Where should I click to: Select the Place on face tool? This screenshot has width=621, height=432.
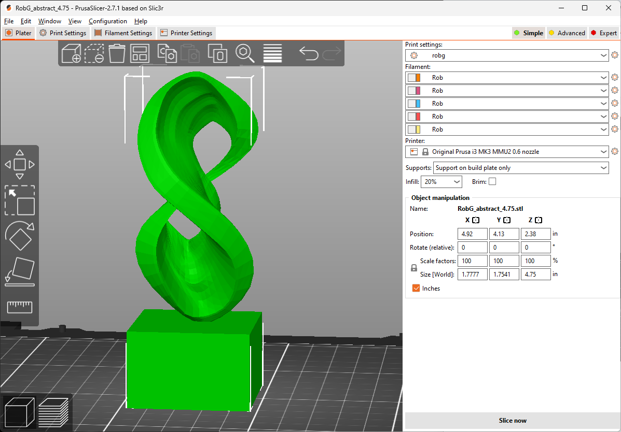click(x=19, y=271)
